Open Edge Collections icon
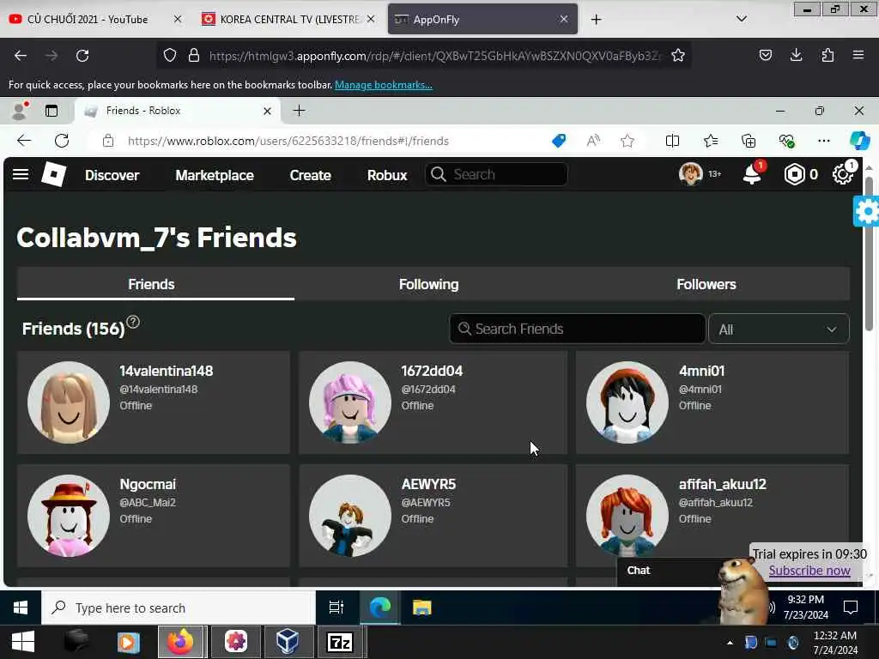This screenshot has width=879, height=659. coord(749,142)
